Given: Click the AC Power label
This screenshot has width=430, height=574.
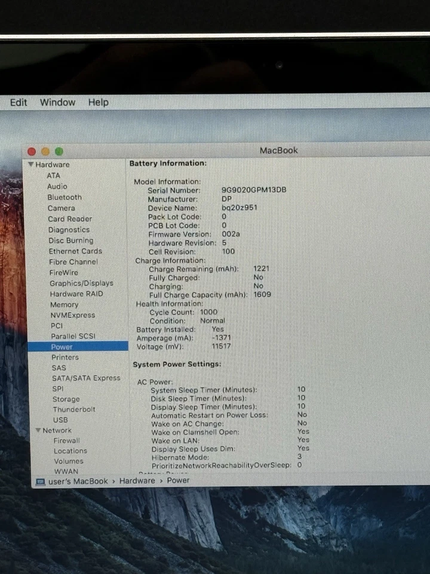Looking at the screenshot, I should (155, 382).
